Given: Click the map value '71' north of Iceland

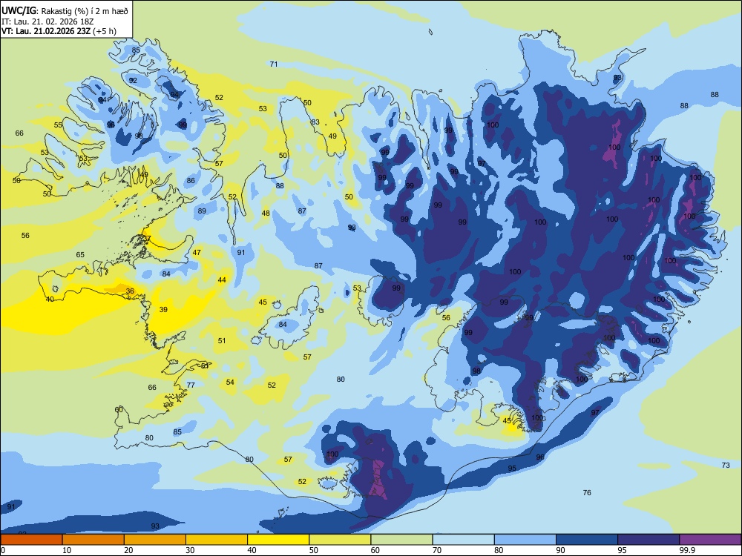Looking at the screenshot, I should (x=274, y=64).
